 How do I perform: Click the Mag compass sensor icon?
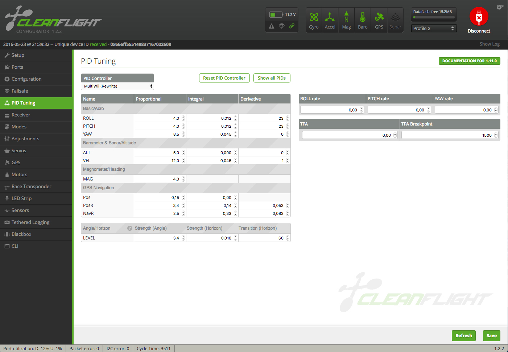346,17
